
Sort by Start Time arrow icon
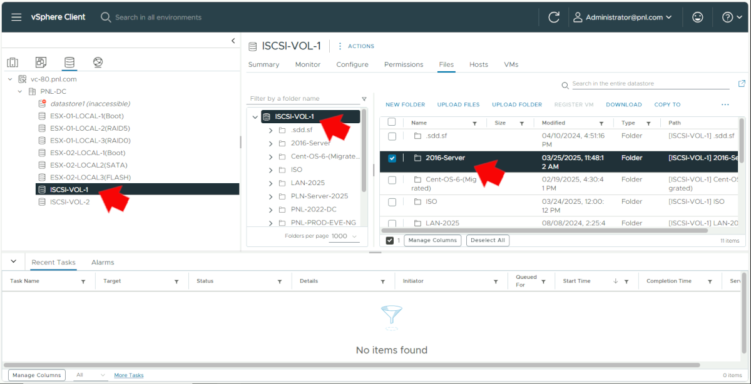616,281
